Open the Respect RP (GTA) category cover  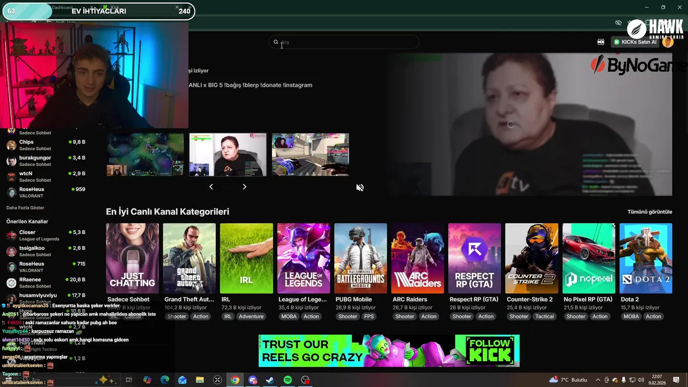[x=475, y=259]
